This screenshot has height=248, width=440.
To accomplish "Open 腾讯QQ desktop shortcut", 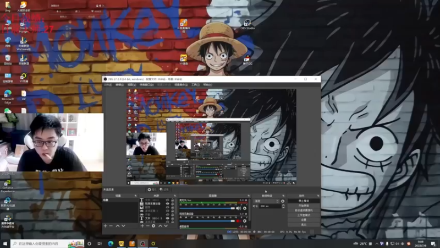I will [x=247, y=60].
